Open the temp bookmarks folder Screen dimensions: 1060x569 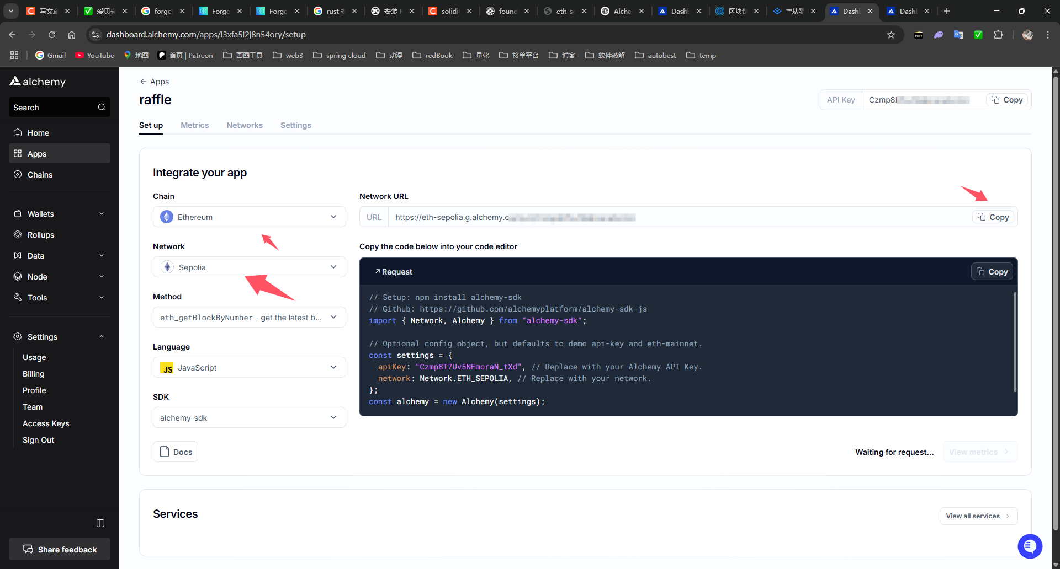(701, 55)
